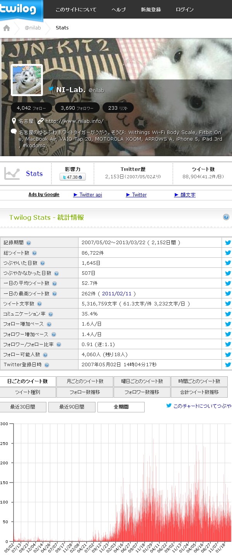The image size is (232, 555).
Task: Open the このサイトについて menu item
Action: [x=76, y=10]
